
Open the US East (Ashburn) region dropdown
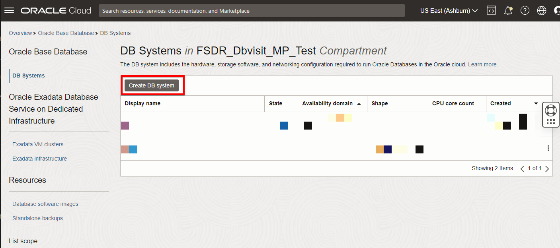click(449, 11)
